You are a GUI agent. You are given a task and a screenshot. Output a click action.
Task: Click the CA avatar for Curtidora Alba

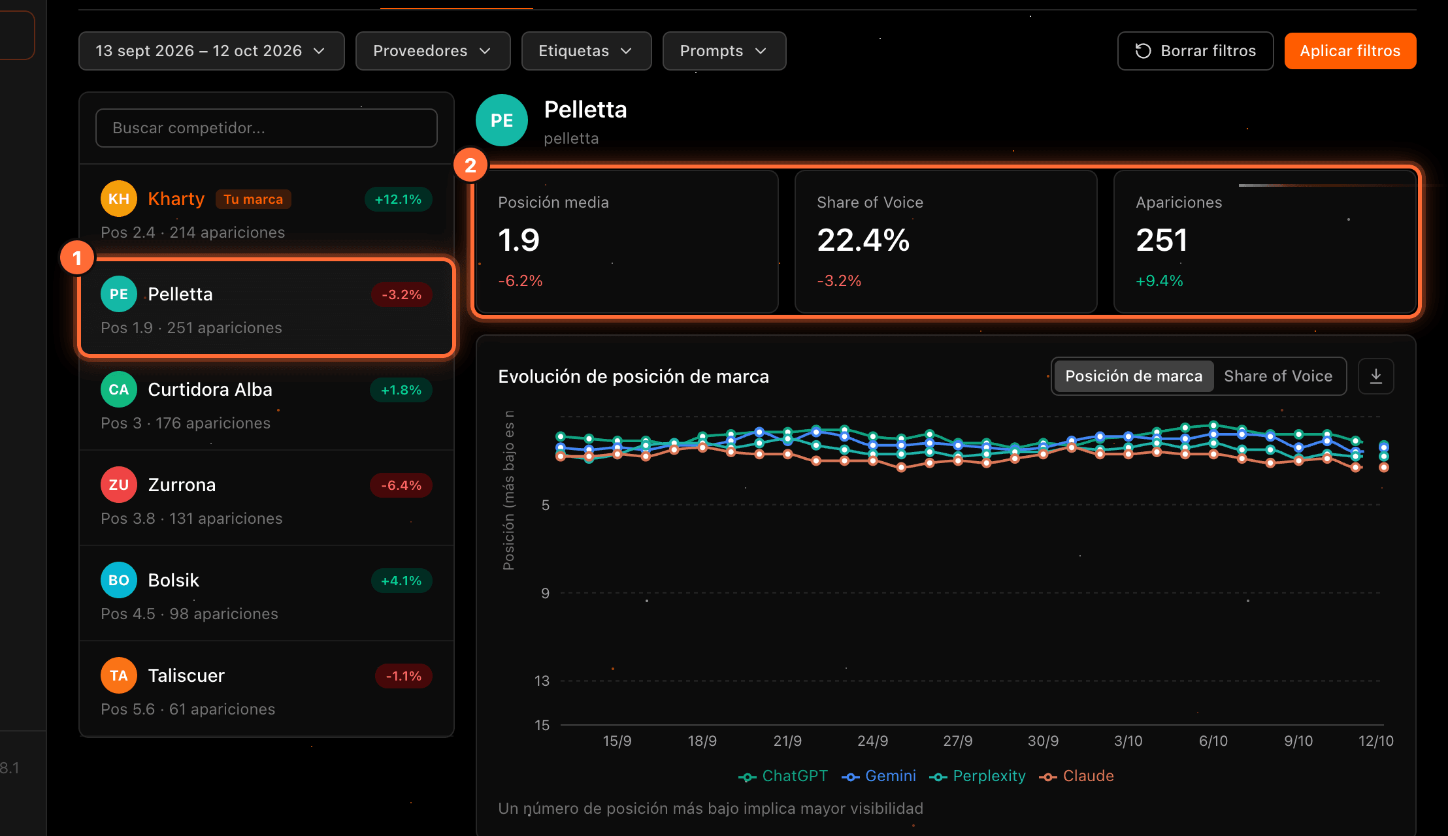click(x=118, y=389)
